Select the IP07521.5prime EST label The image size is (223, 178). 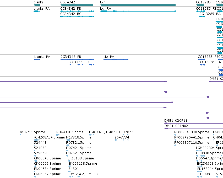(x=79, y=153)
